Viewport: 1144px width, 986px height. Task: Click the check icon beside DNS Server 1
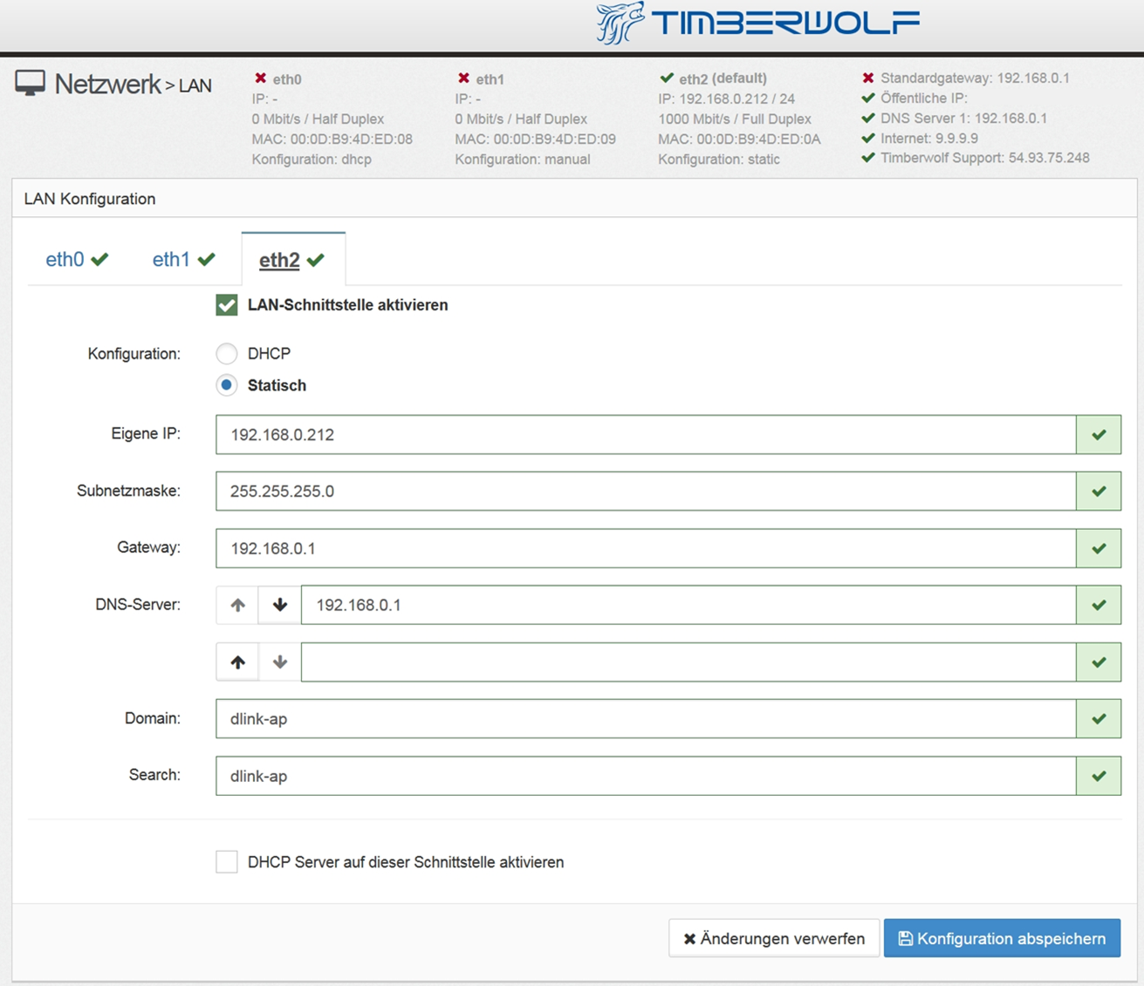pos(868,118)
